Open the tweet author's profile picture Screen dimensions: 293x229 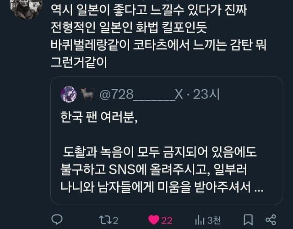[x=26, y=8]
